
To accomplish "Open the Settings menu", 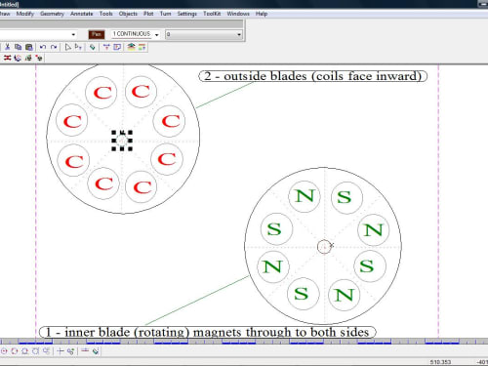I will (x=187, y=14).
